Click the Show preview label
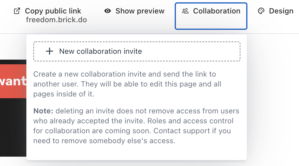 point(140,11)
